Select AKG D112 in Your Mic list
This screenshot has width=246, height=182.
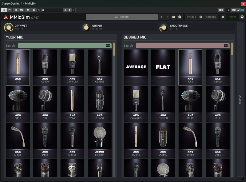click(18, 104)
